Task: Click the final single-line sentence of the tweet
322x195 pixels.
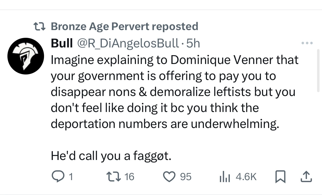Action: pyautogui.click(x=111, y=156)
